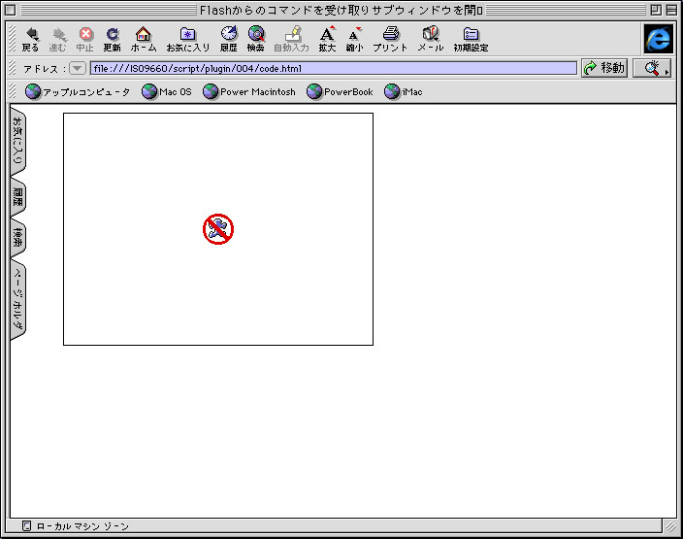683x539 pixels.
Task: Click the window zoom box
Action: point(656,10)
